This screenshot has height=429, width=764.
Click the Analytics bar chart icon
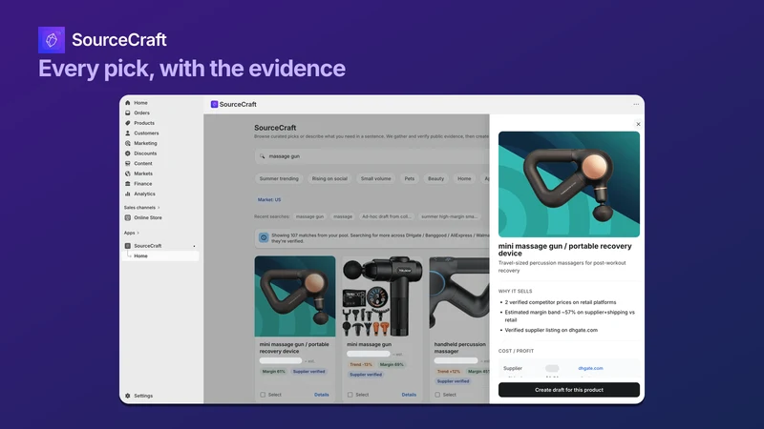coord(128,194)
